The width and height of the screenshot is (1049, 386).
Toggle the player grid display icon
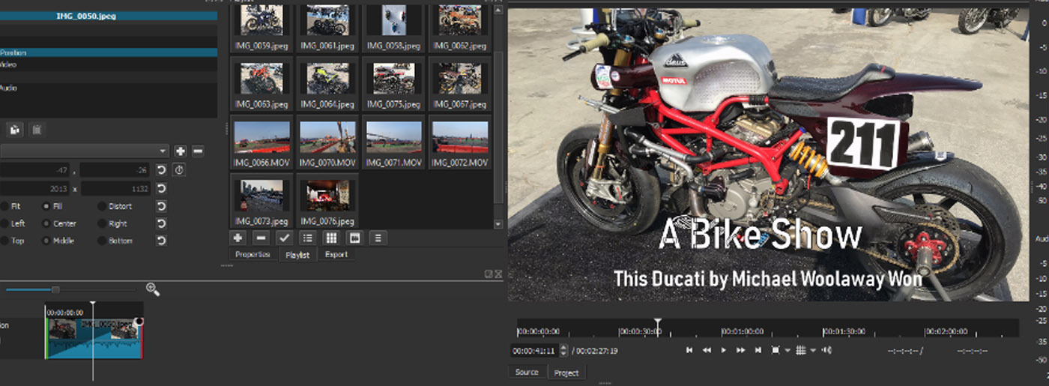coord(800,350)
